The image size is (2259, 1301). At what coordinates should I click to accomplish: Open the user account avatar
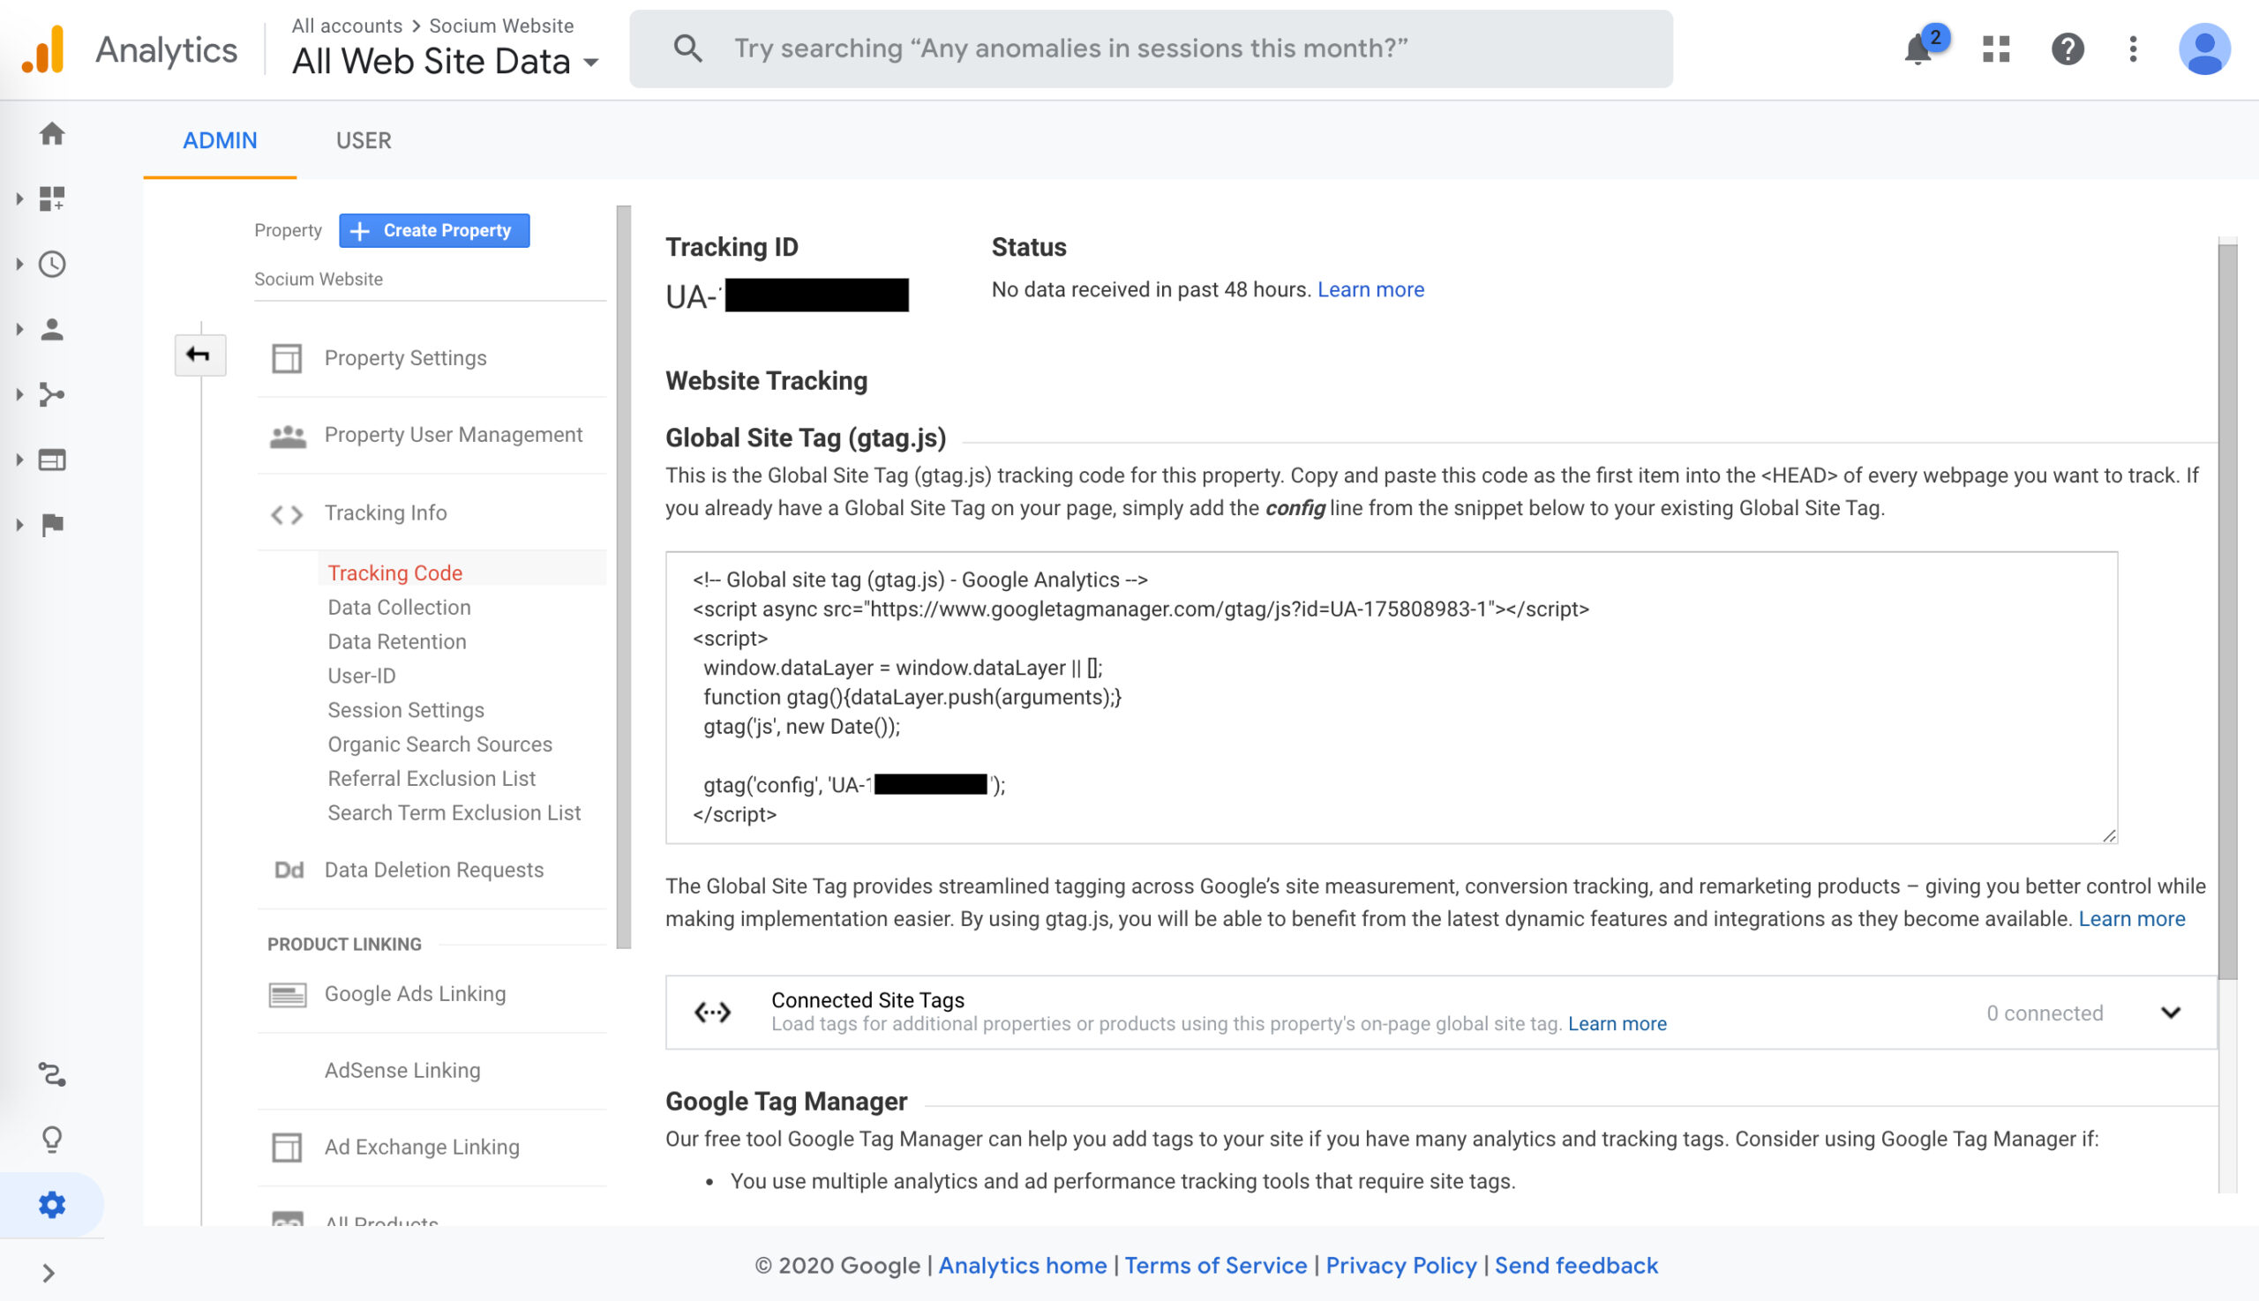pyautogui.click(x=2203, y=49)
